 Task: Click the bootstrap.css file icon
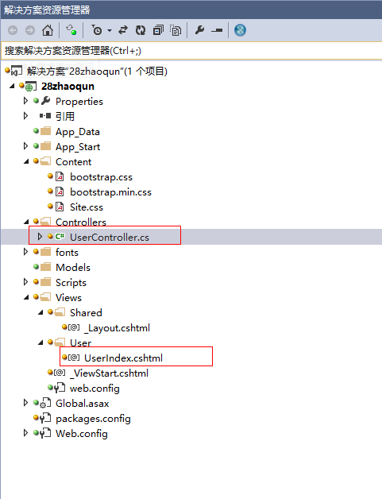[60, 176]
